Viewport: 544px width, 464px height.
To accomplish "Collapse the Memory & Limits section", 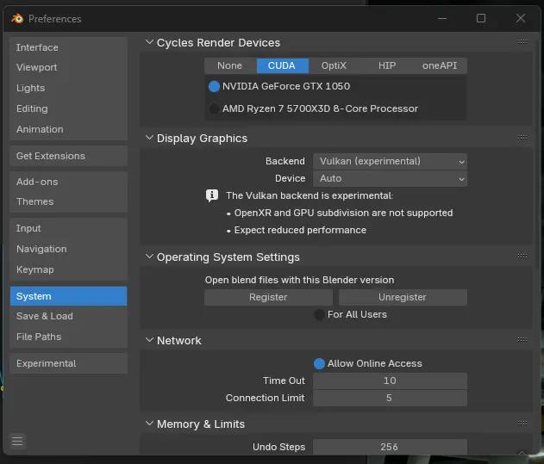I will click(x=149, y=424).
